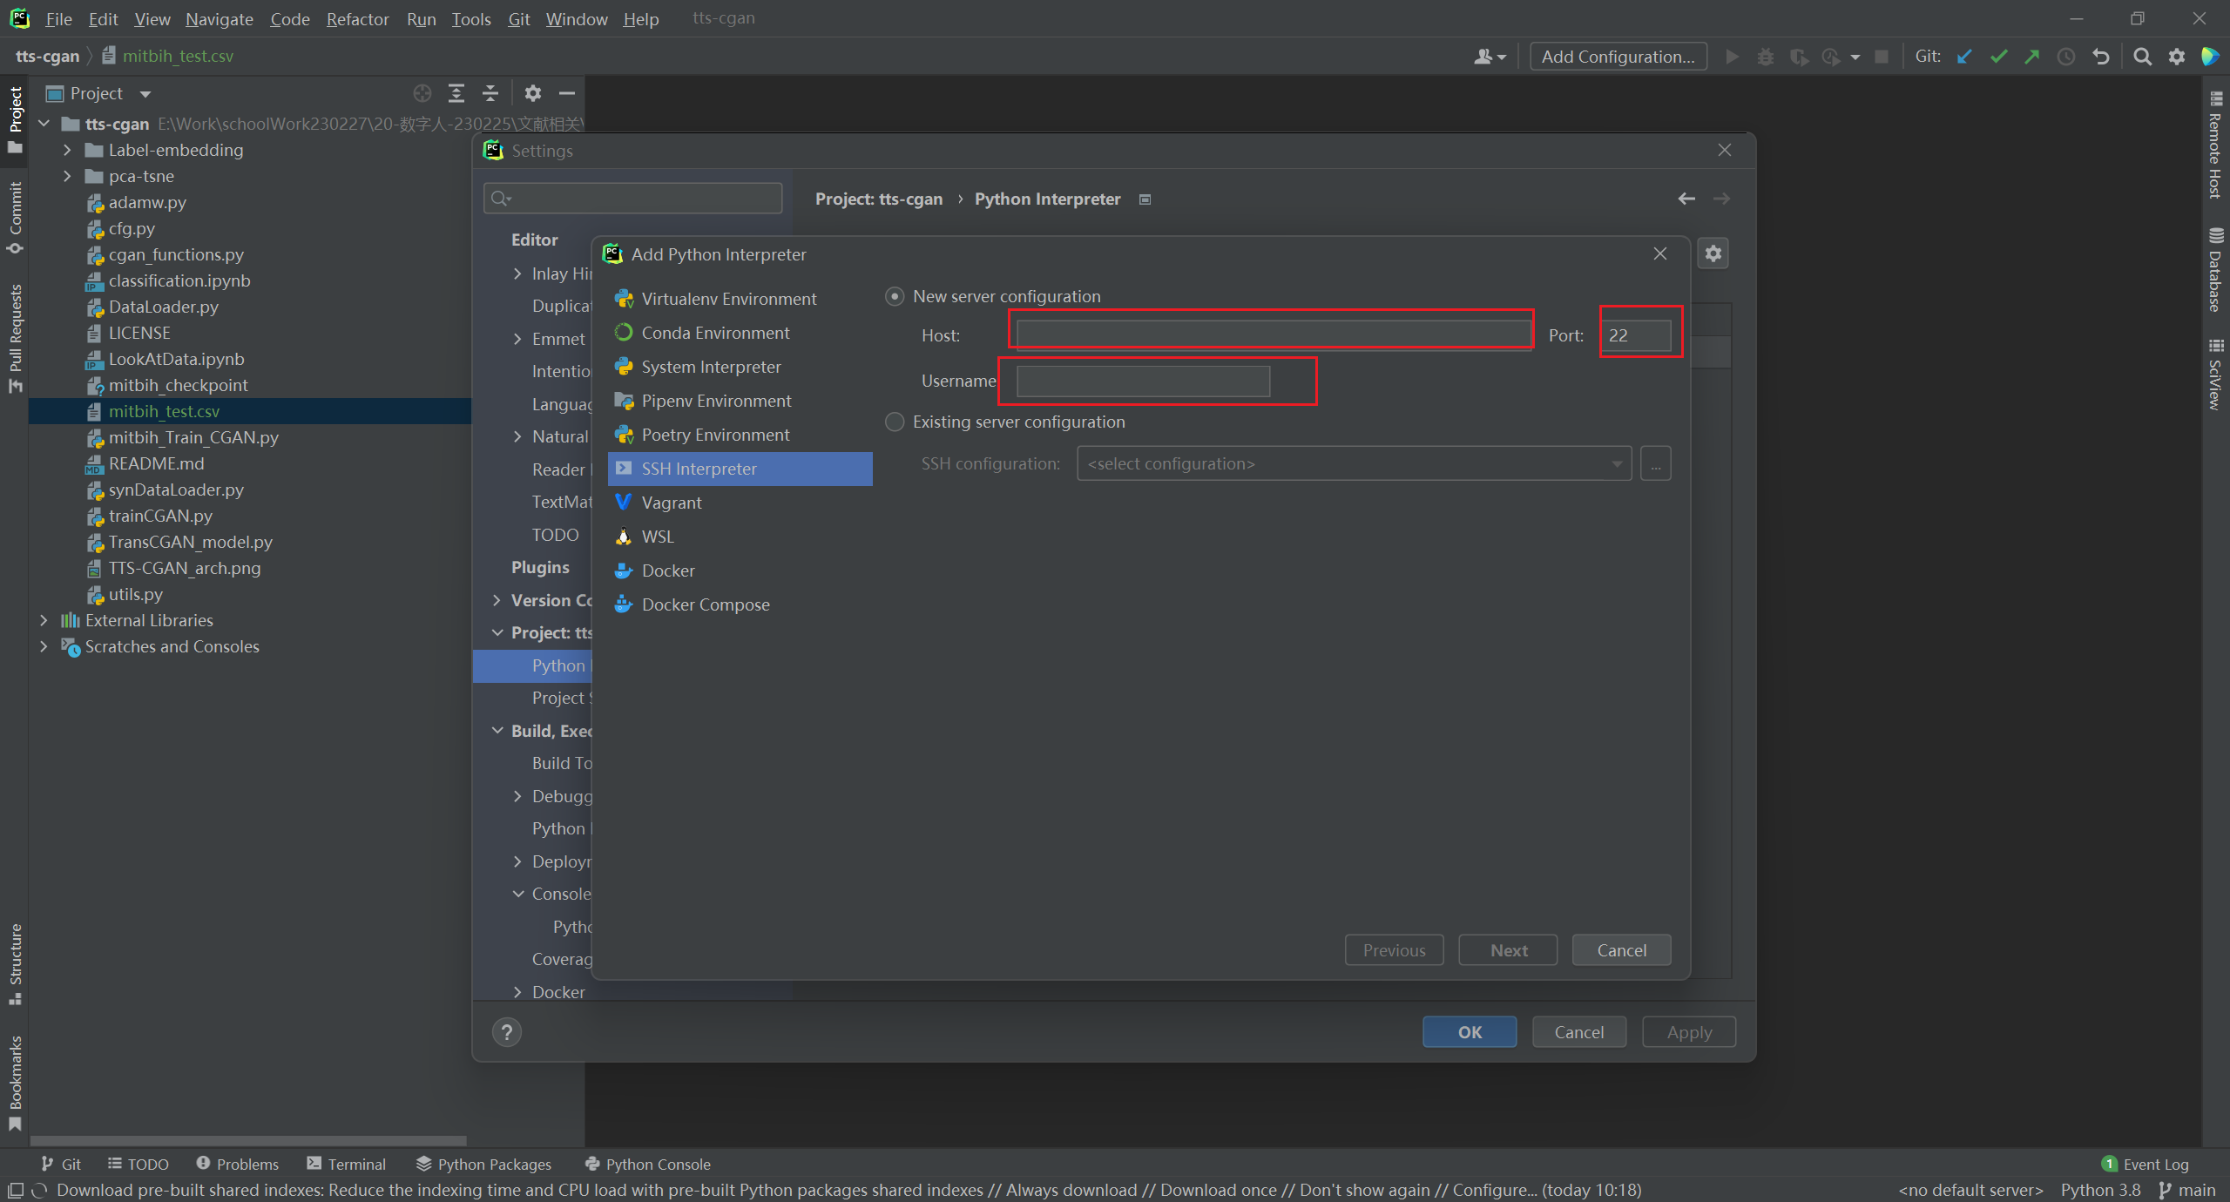Expand Version Control settings section

point(497,600)
